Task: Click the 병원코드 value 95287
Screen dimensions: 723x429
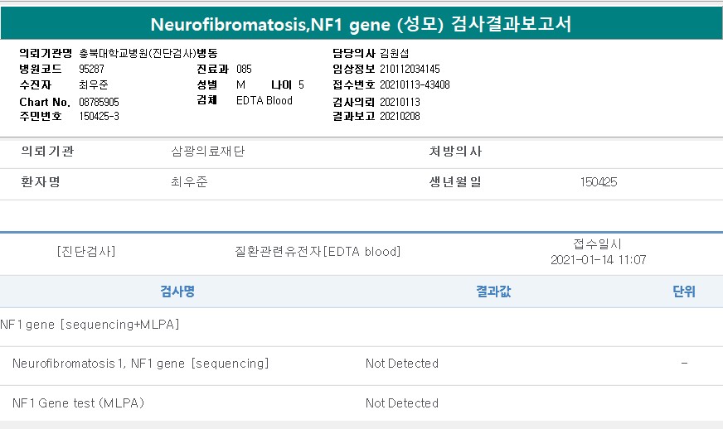Action: (x=92, y=69)
